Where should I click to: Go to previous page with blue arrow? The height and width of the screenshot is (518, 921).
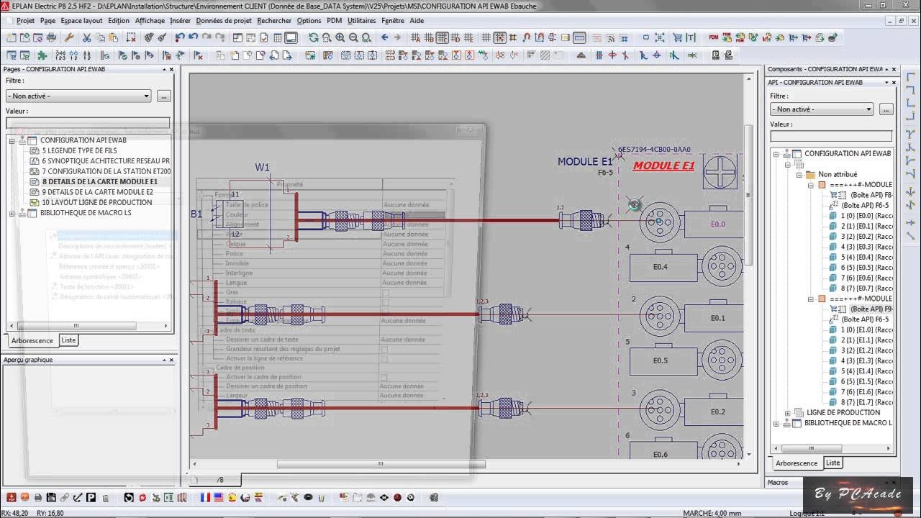[384, 37]
